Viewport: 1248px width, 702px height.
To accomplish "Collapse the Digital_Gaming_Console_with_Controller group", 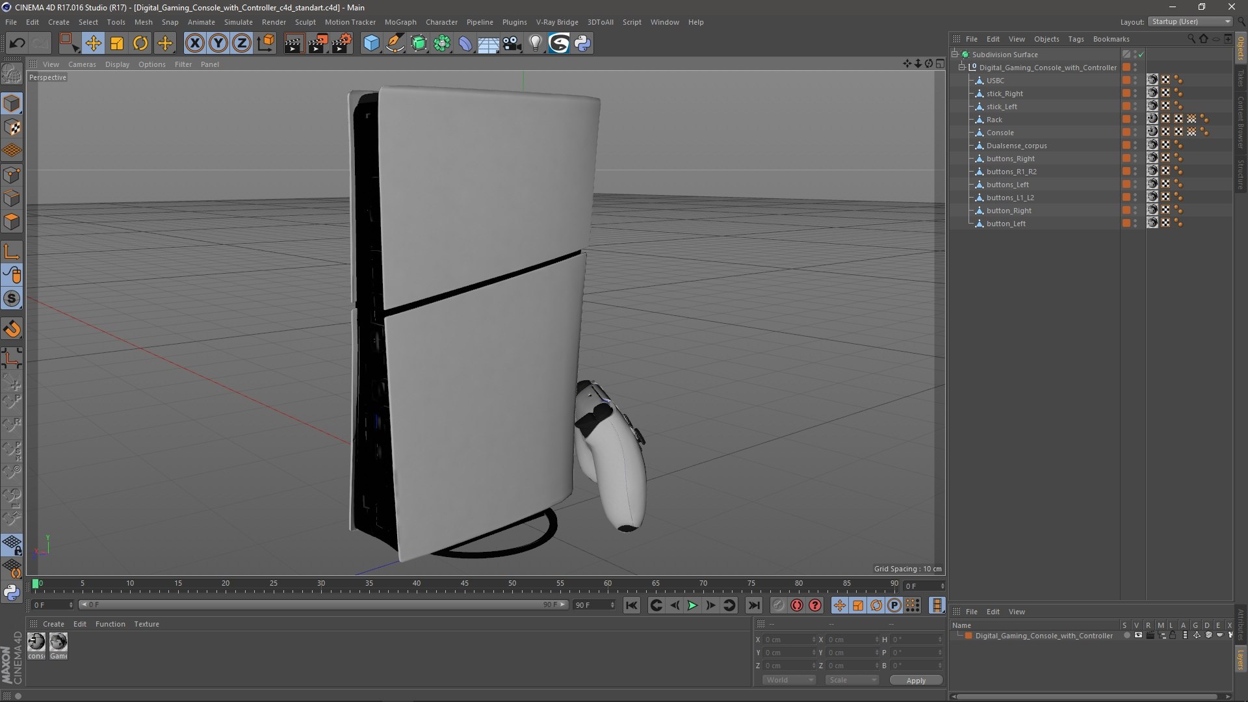I will pos(962,68).
